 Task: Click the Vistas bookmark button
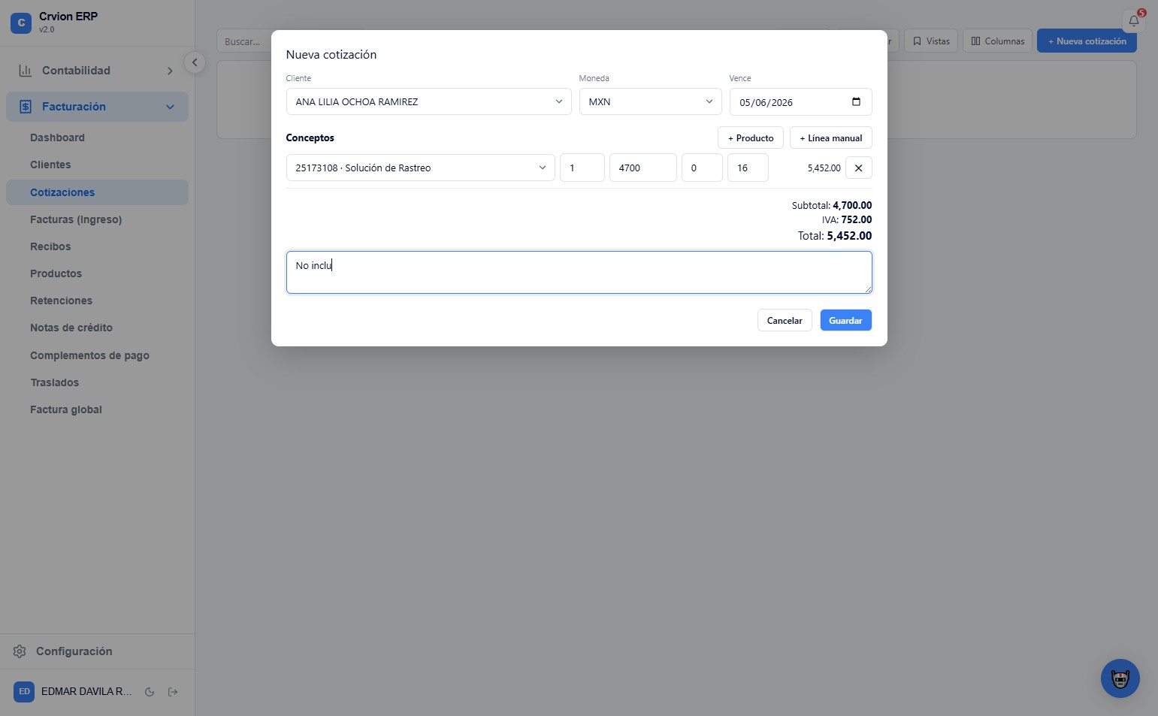click(931, 41)
